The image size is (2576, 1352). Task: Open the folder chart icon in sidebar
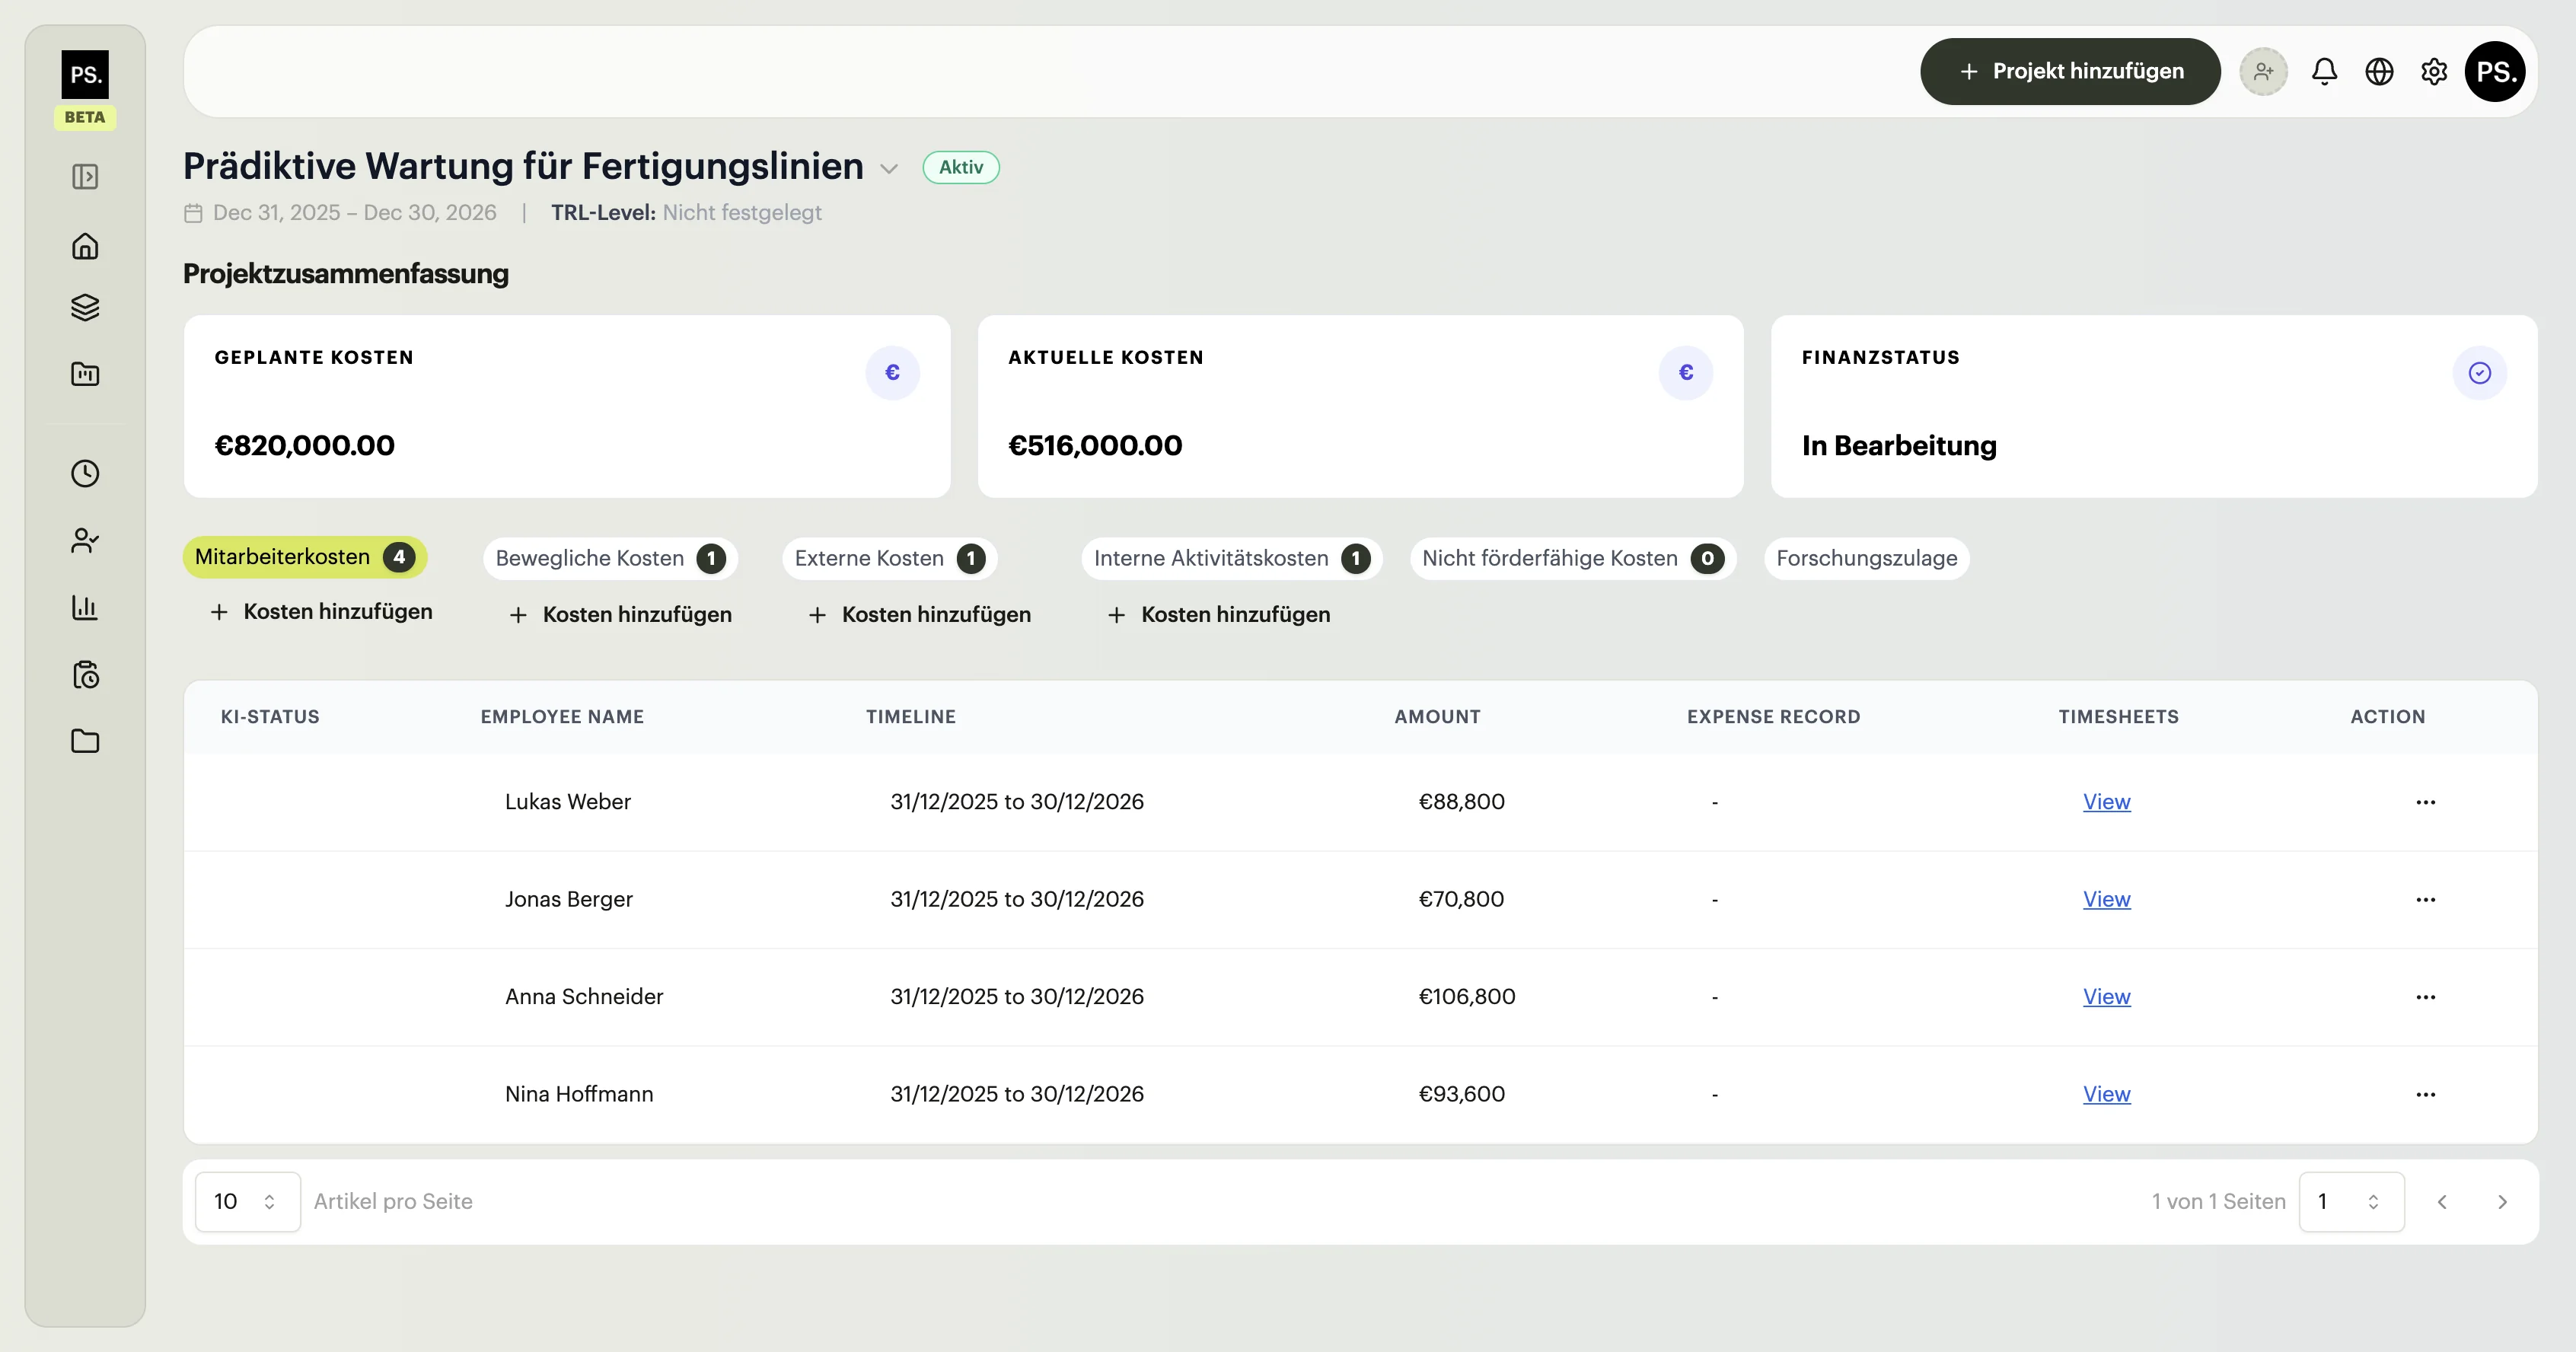coord(85,374)
